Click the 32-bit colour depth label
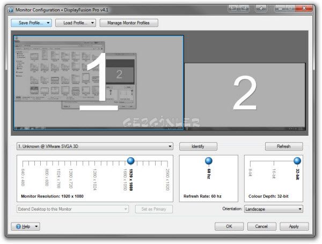The width and height of the screenshot is (322, 244). point(297,174)
